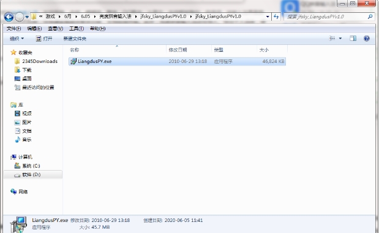Select the LiangdusPY.exe file
The height and width of the screenshot is (233, 379).
(x=177, y=61)
